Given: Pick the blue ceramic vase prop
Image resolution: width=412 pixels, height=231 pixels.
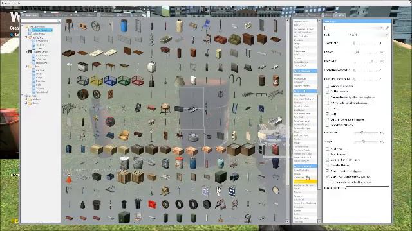Looking at the screenshot, I should [x=220, y=164].
